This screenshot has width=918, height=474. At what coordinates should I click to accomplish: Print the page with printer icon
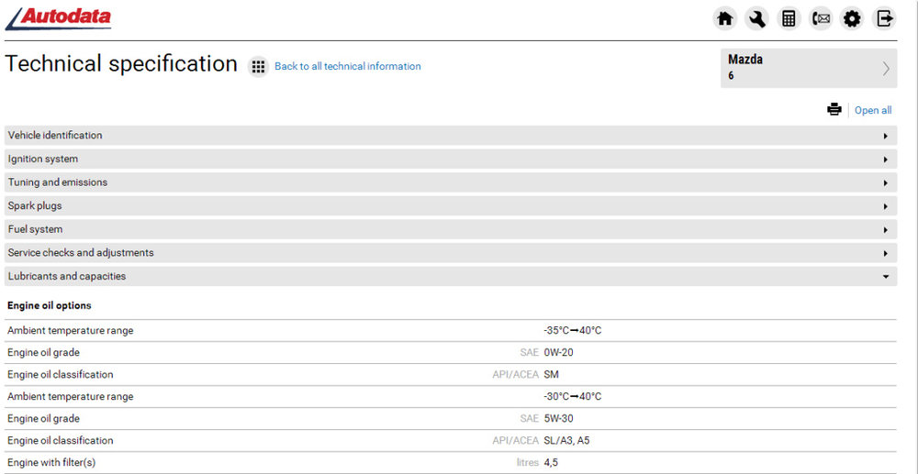point(834,110)
